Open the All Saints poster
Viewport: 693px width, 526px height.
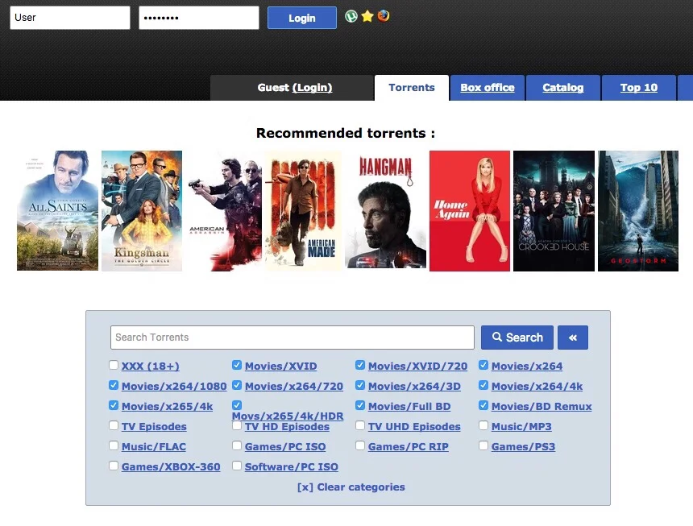tap(57, 211)
